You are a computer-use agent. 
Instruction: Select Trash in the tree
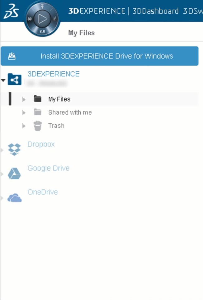(x=56, y=126)
